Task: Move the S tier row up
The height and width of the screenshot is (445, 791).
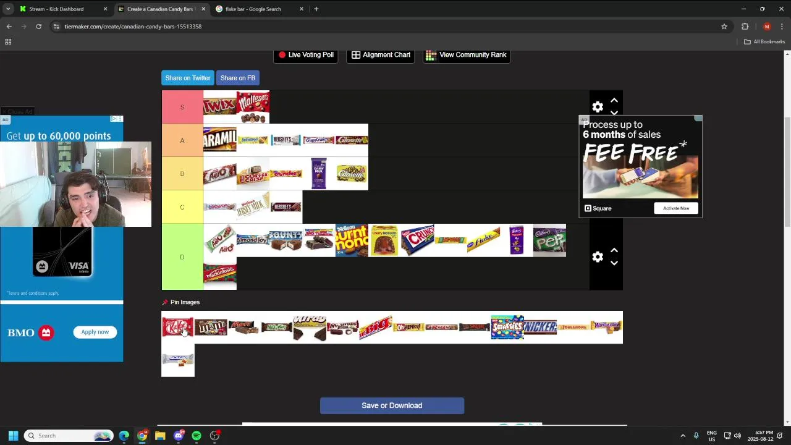Action: click(x=614, y=100)
